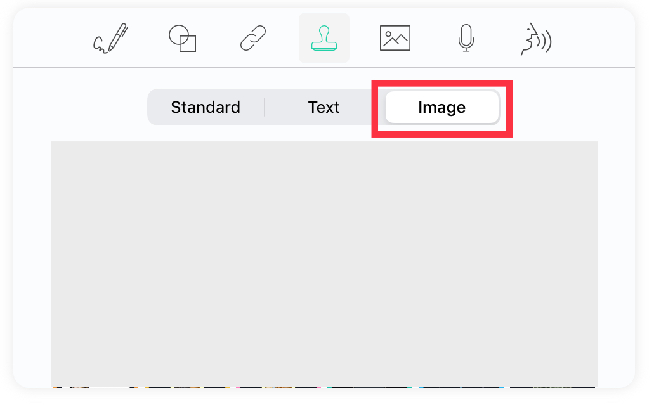This screenshot has width=654, height=405.
Task: Select the signature pen tool
Action: [110, 38]
